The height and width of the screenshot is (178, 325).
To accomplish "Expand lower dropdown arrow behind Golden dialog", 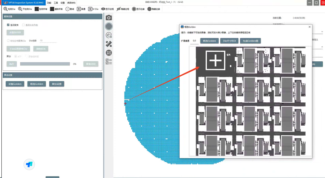I will click(322, 47).
